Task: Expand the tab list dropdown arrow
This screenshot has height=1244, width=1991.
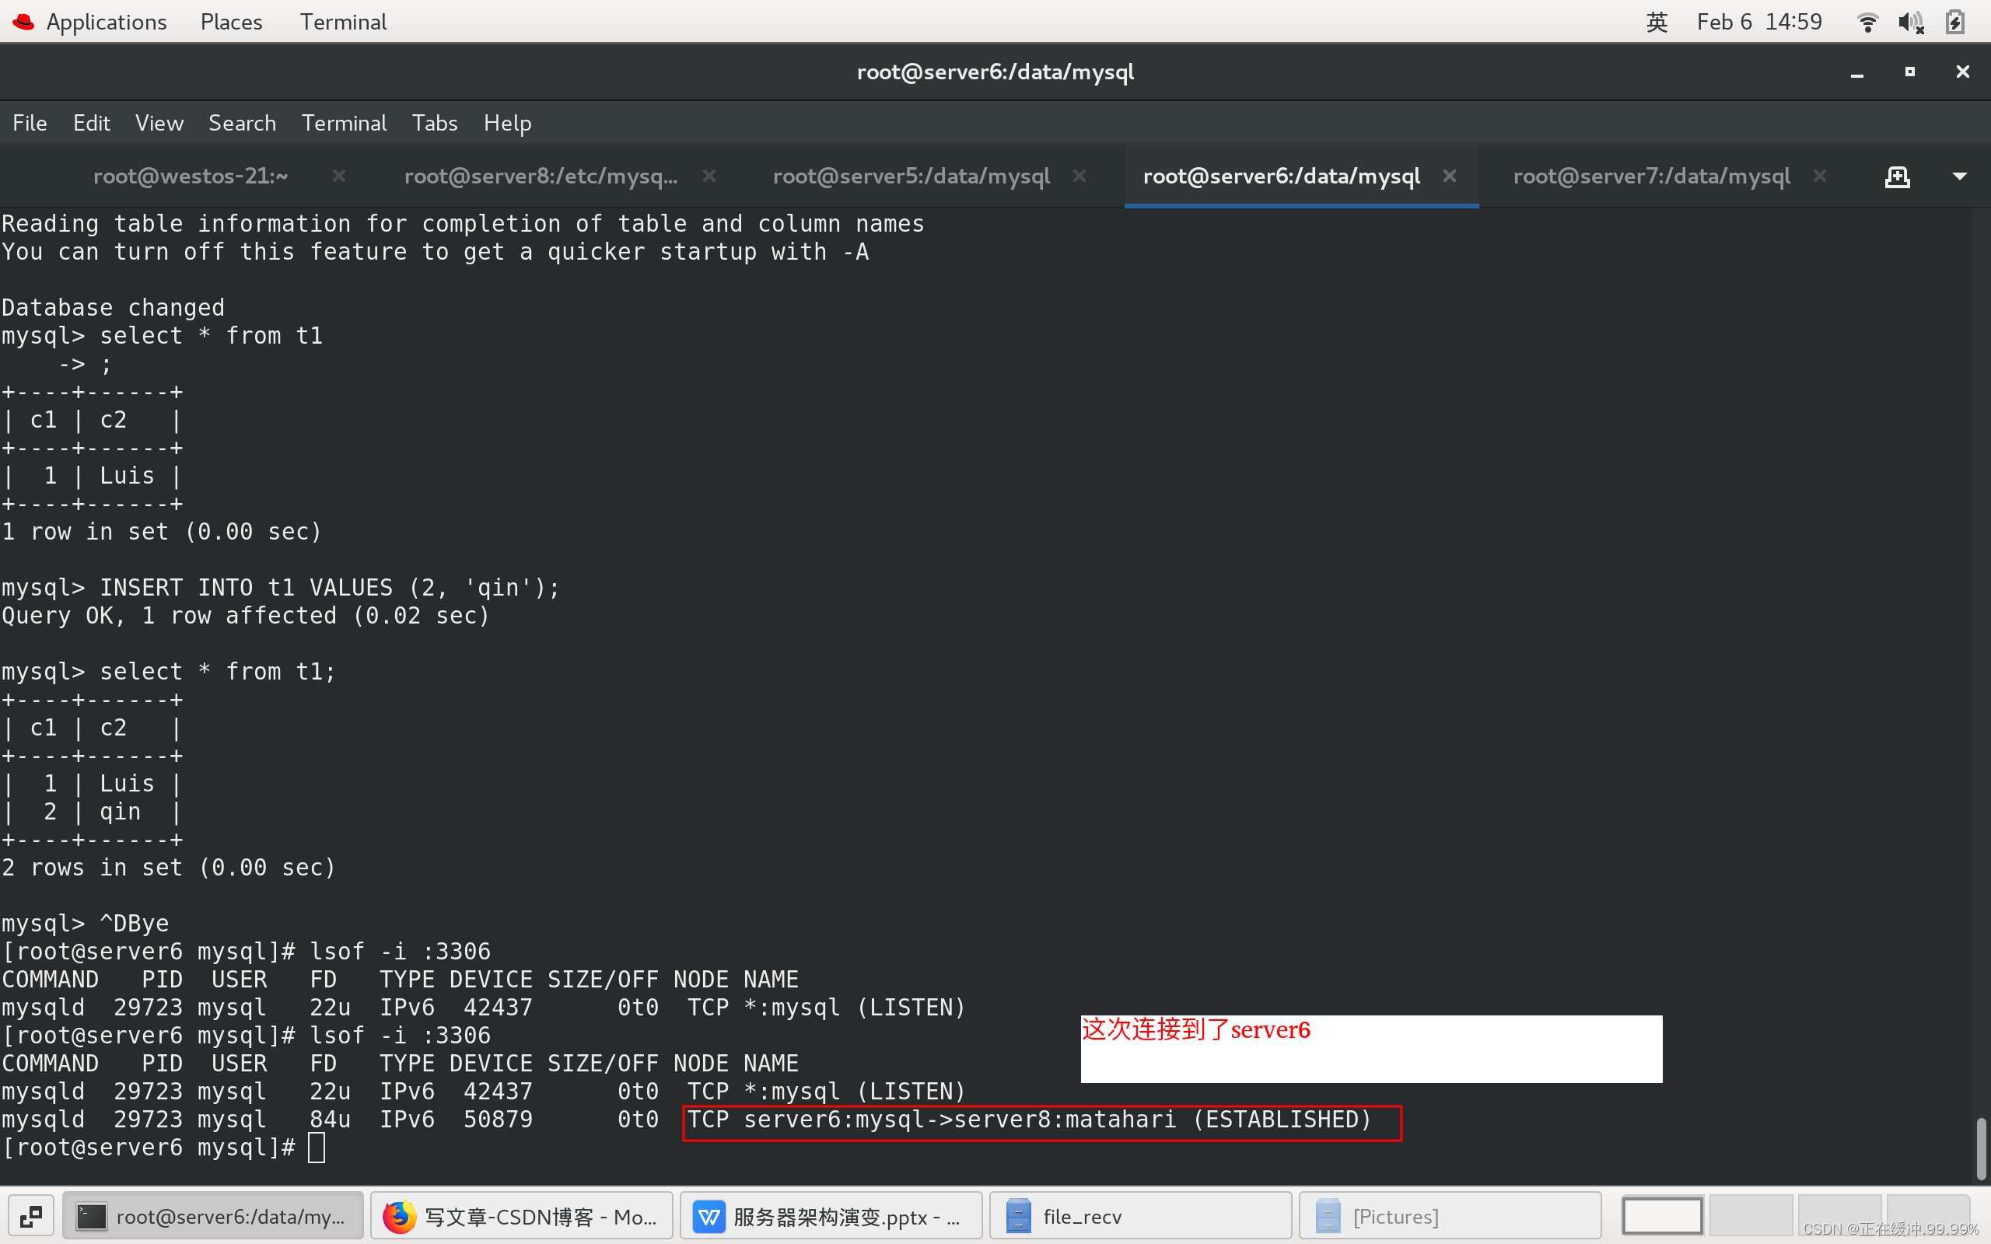Action: [x=1960, y=176]
